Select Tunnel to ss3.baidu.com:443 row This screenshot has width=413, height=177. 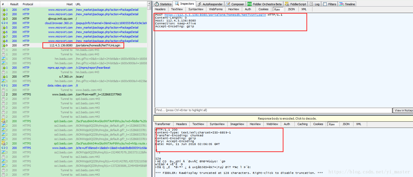[74, 117]
